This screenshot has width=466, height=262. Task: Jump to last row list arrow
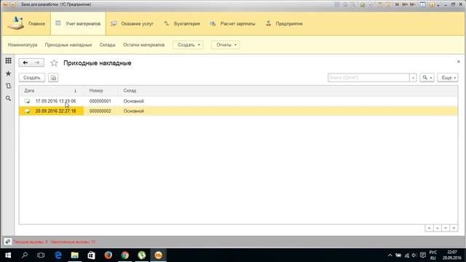click(x=454, y=228)
